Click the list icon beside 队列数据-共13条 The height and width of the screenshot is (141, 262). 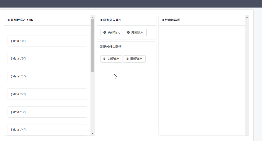point(9,20)
